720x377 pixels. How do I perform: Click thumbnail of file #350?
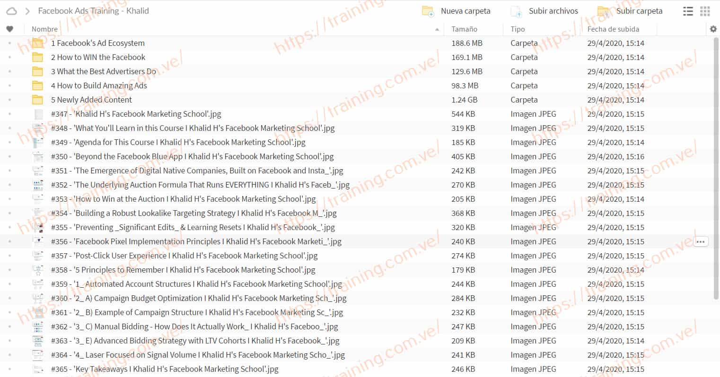click(x=38, y=156)
